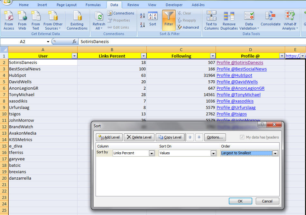Toggle My data has headers checkbox
The height and width of the screenshot is (215, 306).
(x=242, y=137)
